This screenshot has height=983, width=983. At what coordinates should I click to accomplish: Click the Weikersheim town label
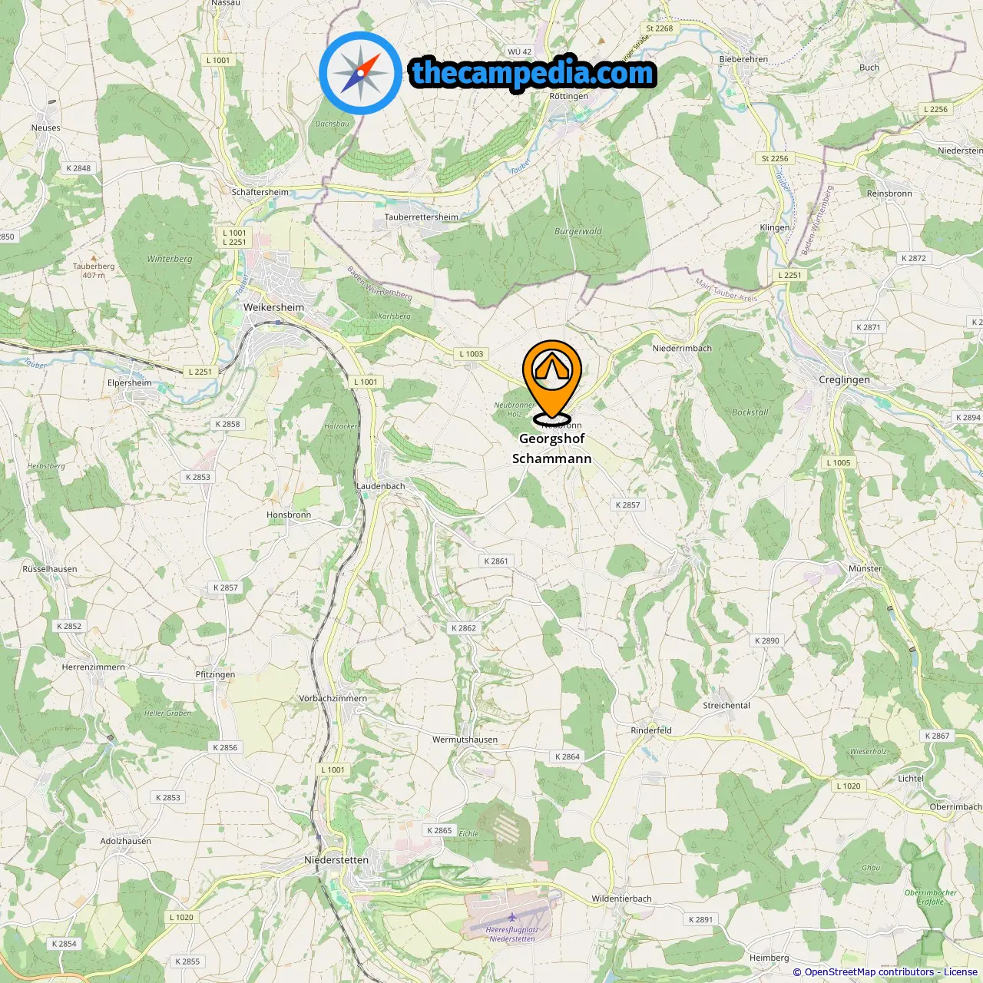pos(274,307)
